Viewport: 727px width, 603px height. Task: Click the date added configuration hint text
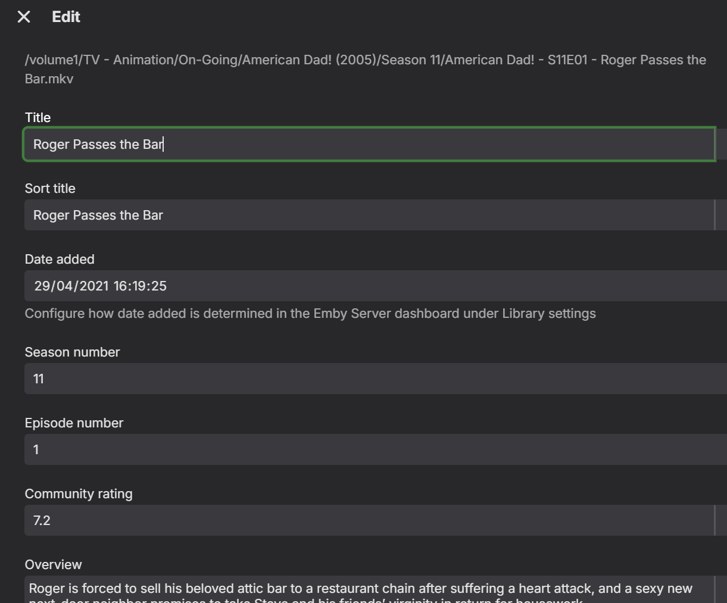(x=310, y=313)
